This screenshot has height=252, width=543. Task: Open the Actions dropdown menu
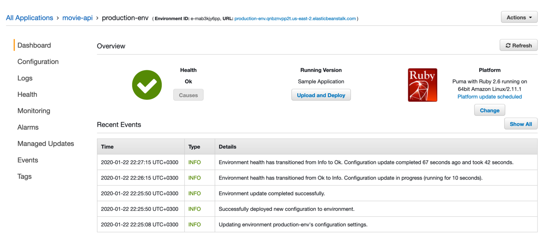(519, 18)
